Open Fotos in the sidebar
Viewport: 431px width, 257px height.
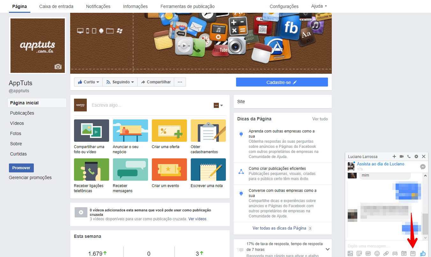click(x=16, y=133)
